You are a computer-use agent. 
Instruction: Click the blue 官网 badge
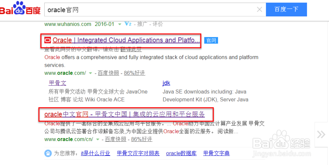click(211, 40)
